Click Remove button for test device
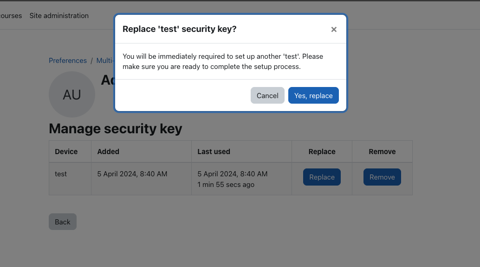The width and height of the screenshot is (480, 267). click(x=382, y=177)
